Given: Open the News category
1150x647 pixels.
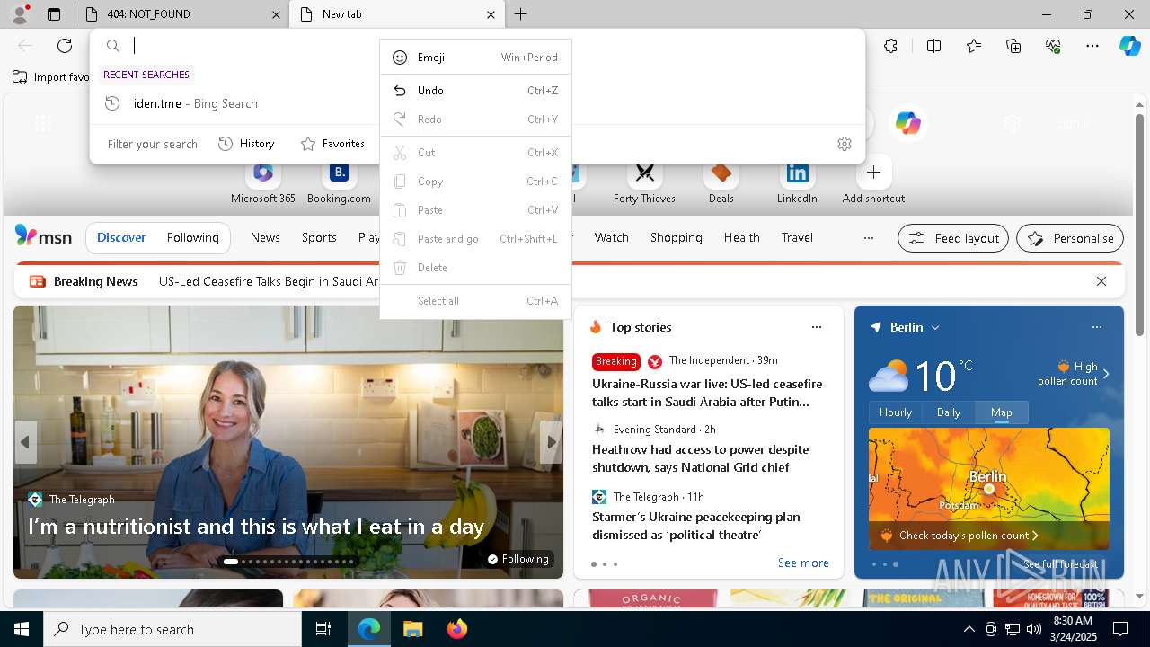Looking at the screenshot, I should pos(265,237).
